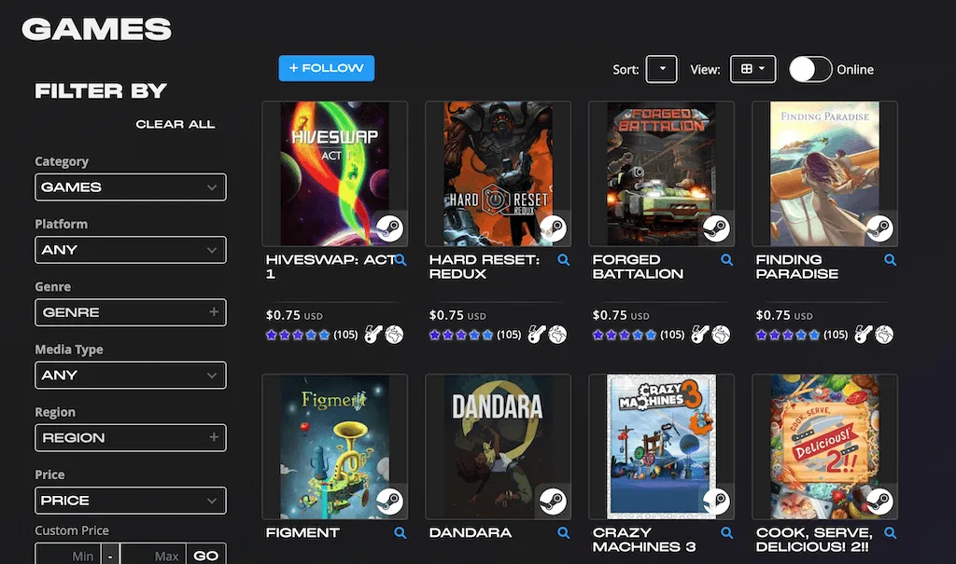Open the Category dropdown showing GAMES
Screen dimensions: 956x564
point(130,187)
